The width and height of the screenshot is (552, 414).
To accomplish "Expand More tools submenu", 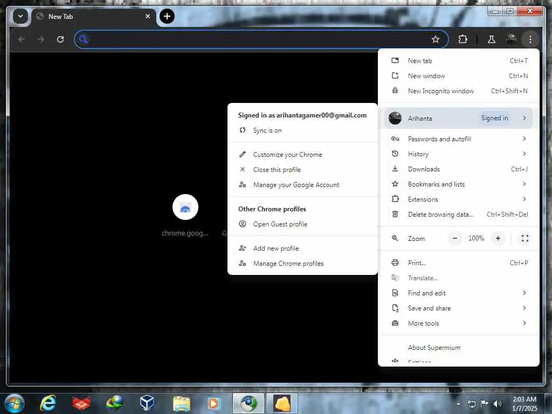I will (459, 323).
